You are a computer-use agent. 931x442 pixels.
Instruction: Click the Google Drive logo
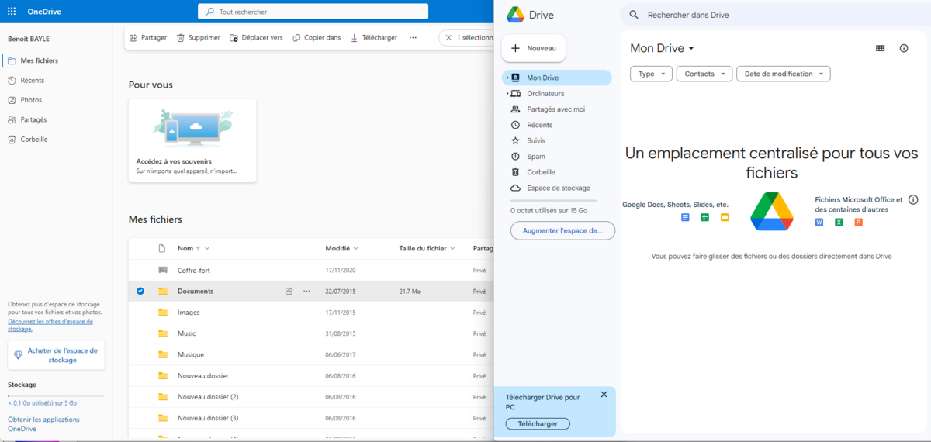point(515,15)
